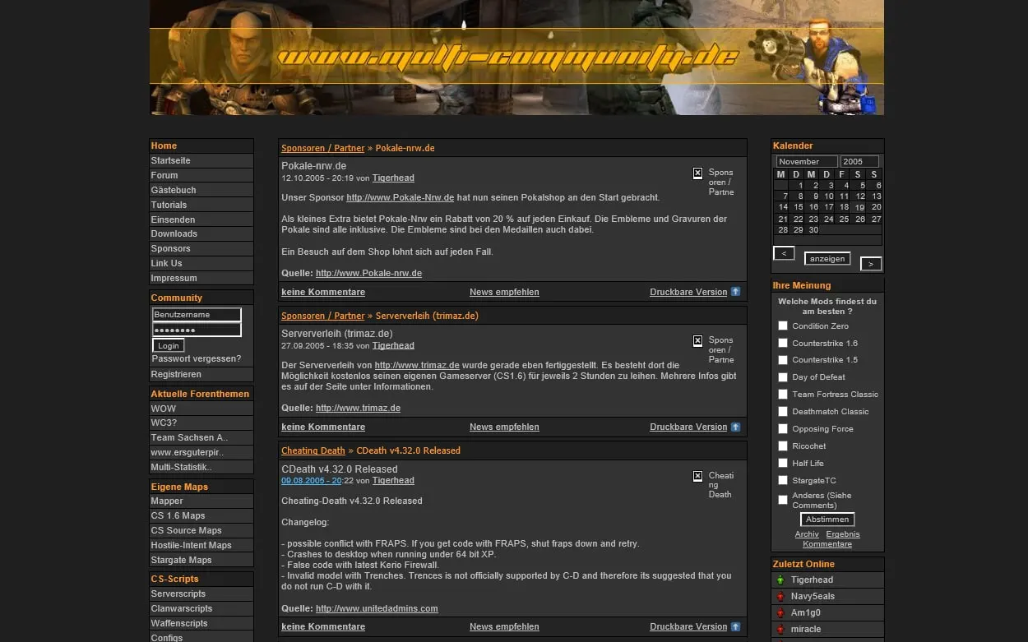Open Druckbare Version of the Serververleih post
This screenshot has height=642, width=1028.
tap(688, 427)
